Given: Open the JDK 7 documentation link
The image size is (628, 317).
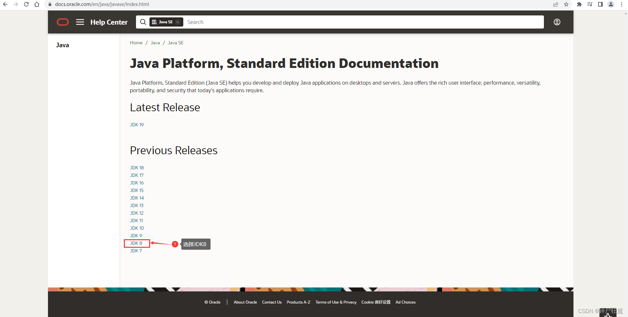Looking at the screenshot, I should click(136, 251).
